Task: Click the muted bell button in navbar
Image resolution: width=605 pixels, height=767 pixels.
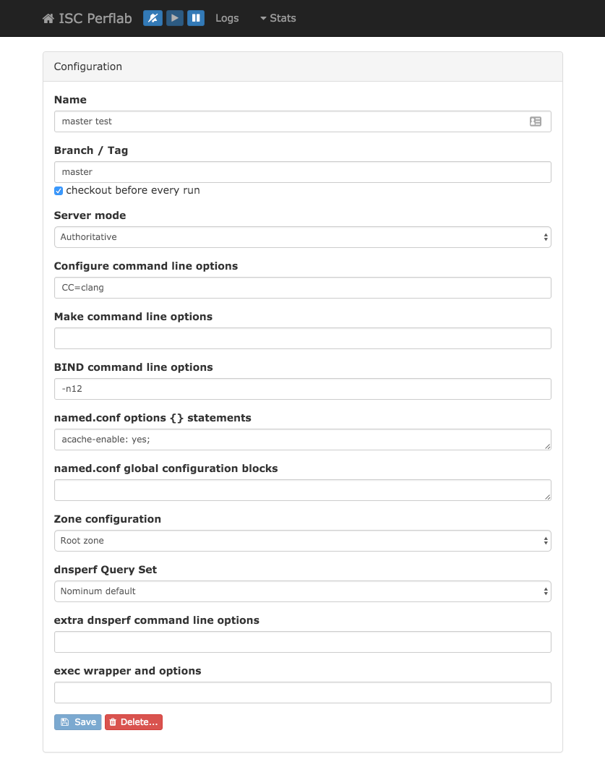Action: point(153,18)
